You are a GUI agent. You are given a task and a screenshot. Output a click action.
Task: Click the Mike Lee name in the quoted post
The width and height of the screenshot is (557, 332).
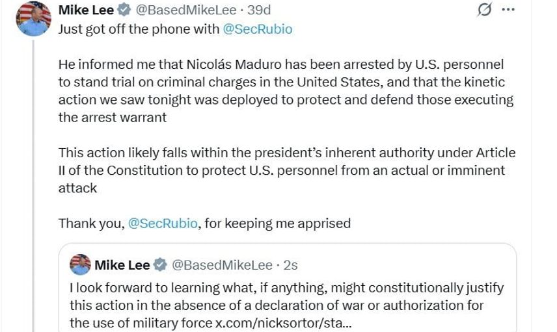tap(122, 265)
